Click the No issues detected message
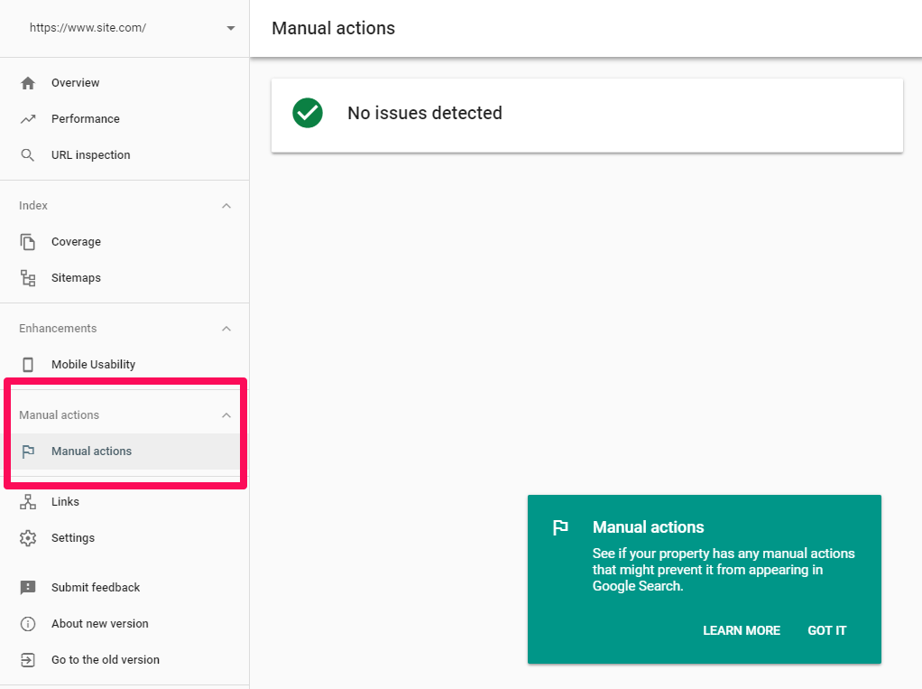 [x=425, y=113]
